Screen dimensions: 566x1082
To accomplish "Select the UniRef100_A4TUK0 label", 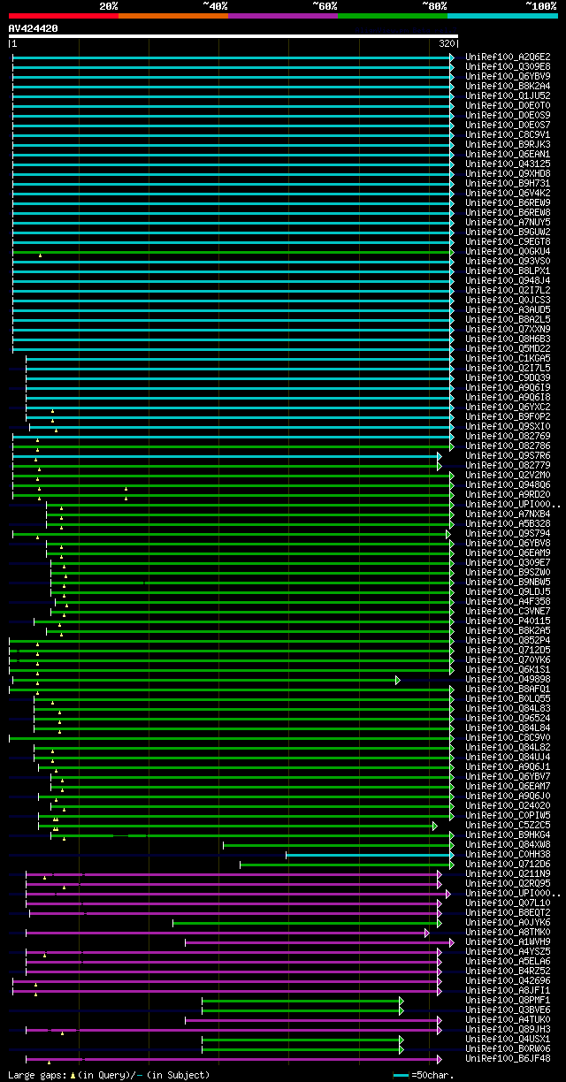I will pos(508,1019).
